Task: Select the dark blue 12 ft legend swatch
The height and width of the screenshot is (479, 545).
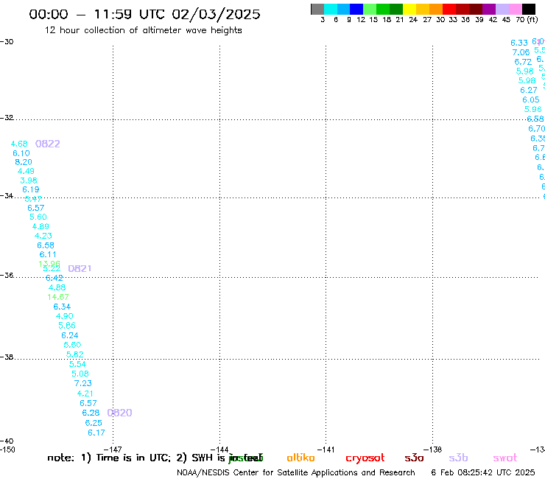Action: [356, 9]
